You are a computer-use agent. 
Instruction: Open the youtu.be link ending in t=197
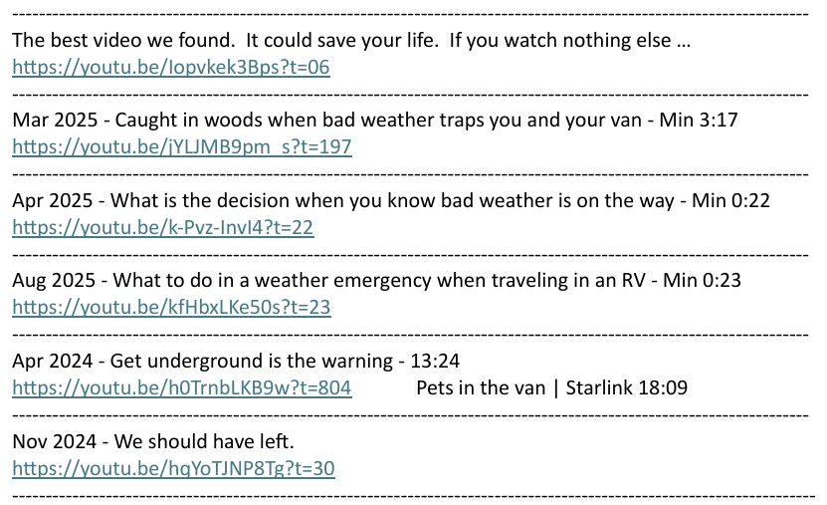pyautogui.click(x=181, y=147)
